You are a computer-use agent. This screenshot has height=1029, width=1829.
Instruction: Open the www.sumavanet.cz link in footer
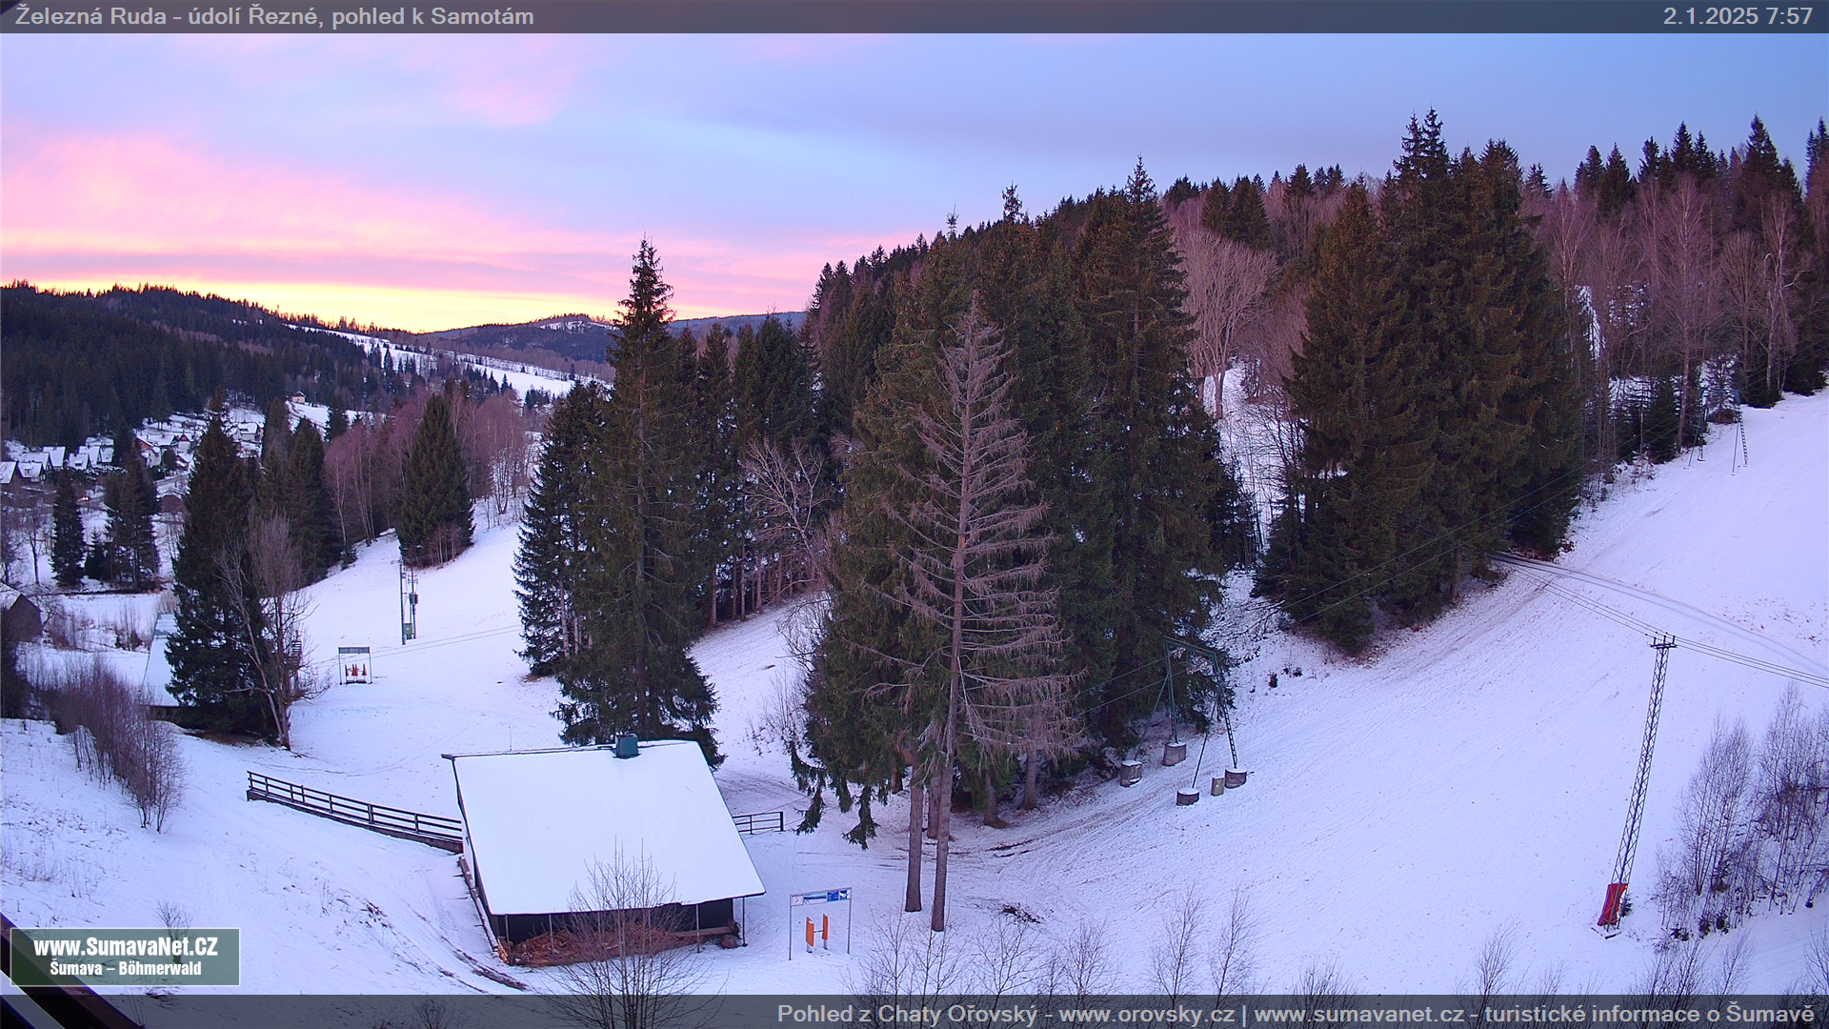(1359, 1014)
